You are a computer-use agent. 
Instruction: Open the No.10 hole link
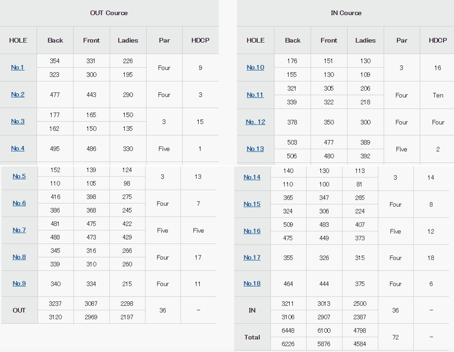coord(255,67)
